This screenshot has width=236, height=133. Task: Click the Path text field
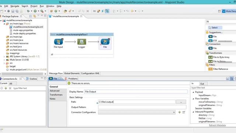coord(137,102)
